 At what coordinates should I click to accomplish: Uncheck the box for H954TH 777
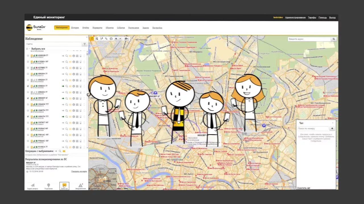(x=28, y=116)
